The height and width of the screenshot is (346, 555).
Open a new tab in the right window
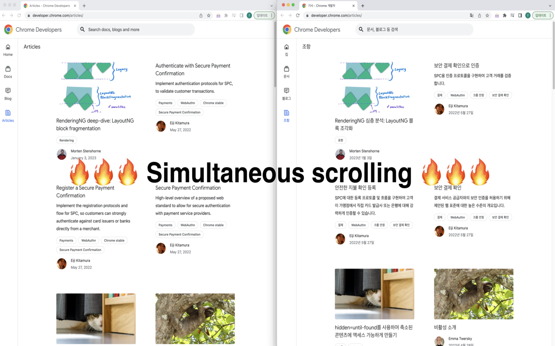363,6
